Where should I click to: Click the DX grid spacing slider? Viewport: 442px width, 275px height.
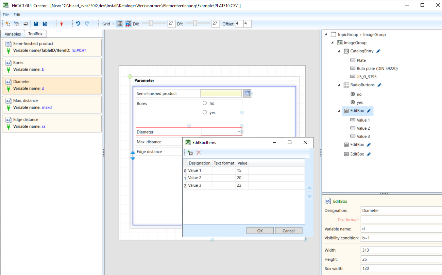point(151,23)
